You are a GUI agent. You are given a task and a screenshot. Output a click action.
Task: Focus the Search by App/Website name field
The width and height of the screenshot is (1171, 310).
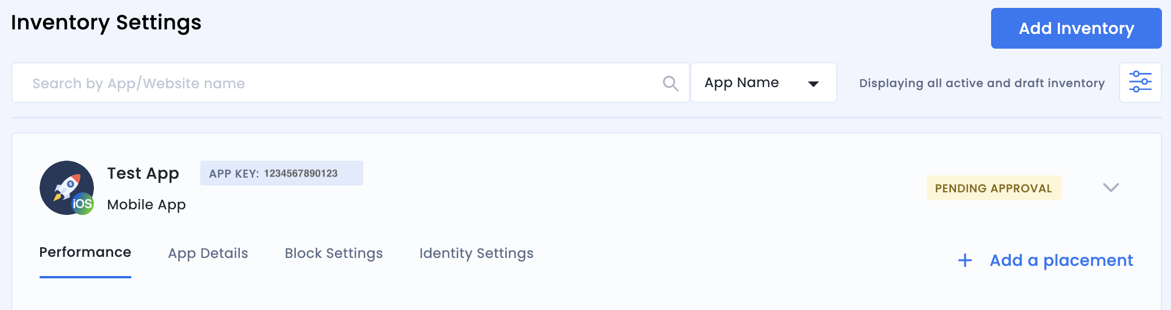(x=339, y=83)
